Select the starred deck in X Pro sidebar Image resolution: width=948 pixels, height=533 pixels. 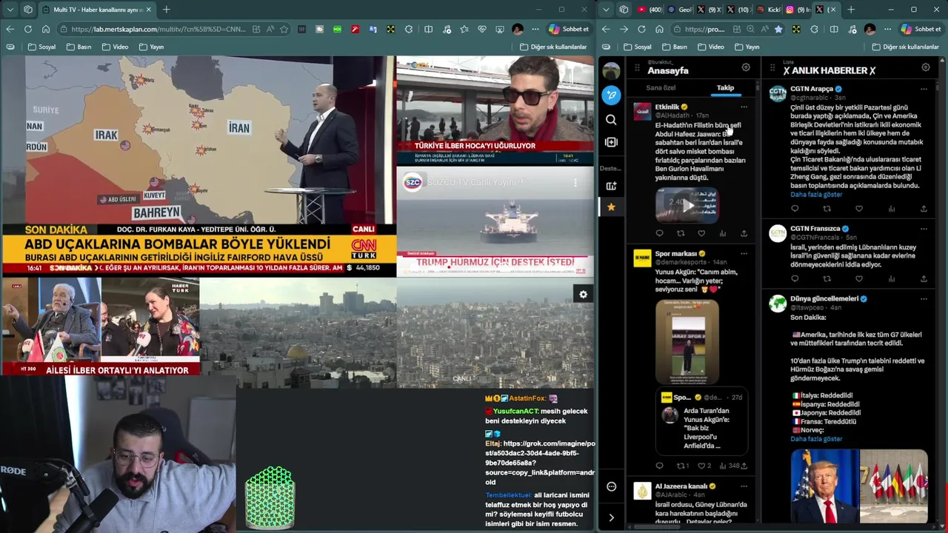[611, 207]
